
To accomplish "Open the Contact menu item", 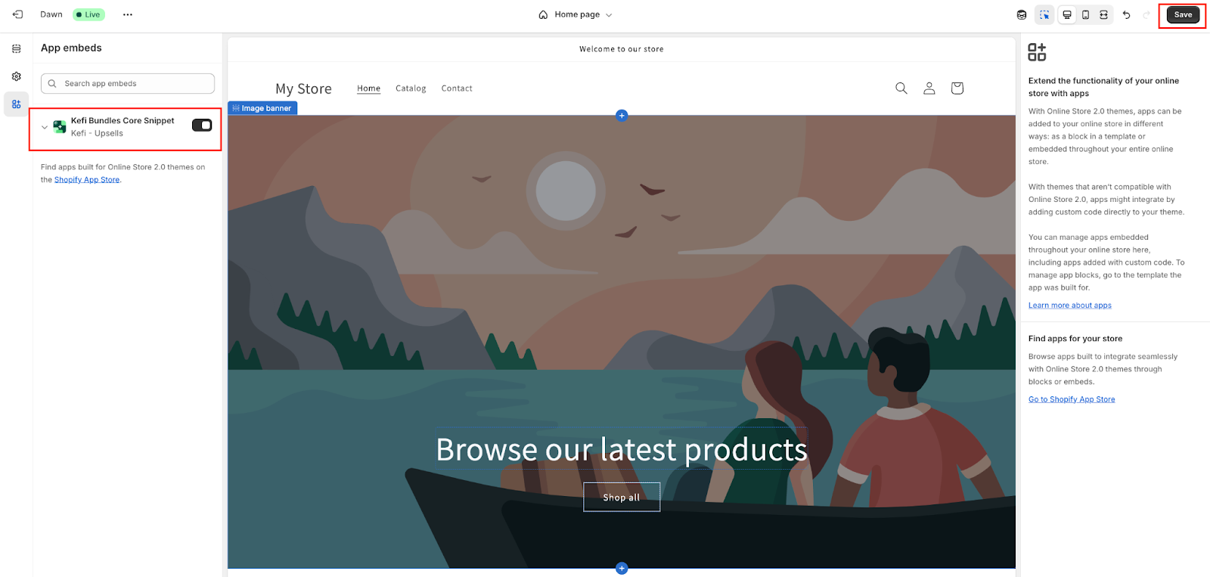I will click(457, 88).
